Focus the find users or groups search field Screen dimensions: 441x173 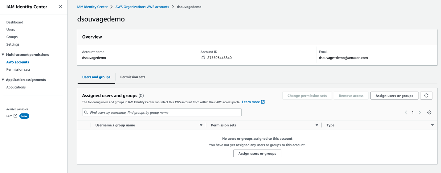(x=162, y=113)
